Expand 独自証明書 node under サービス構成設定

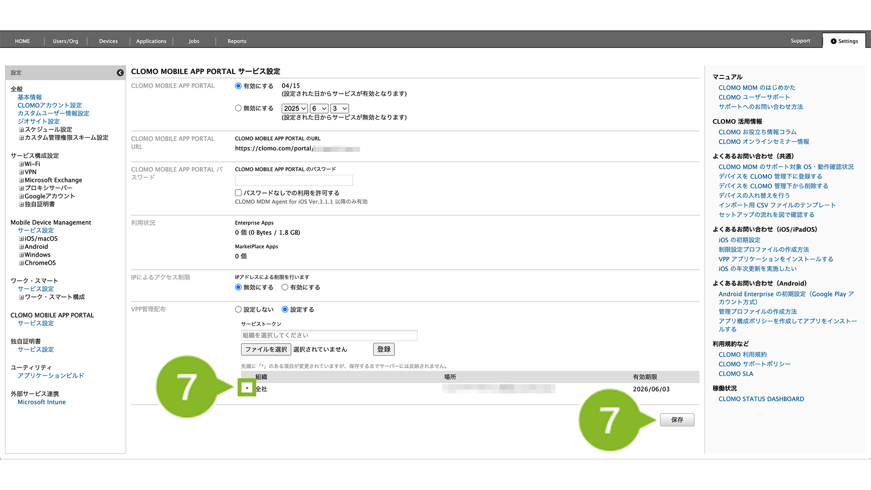coord(22,204)
